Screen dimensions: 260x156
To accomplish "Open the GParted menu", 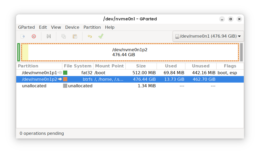I will (x=26, y=27).
